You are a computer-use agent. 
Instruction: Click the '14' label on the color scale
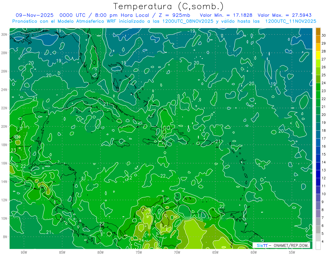(x=324, y=162)
